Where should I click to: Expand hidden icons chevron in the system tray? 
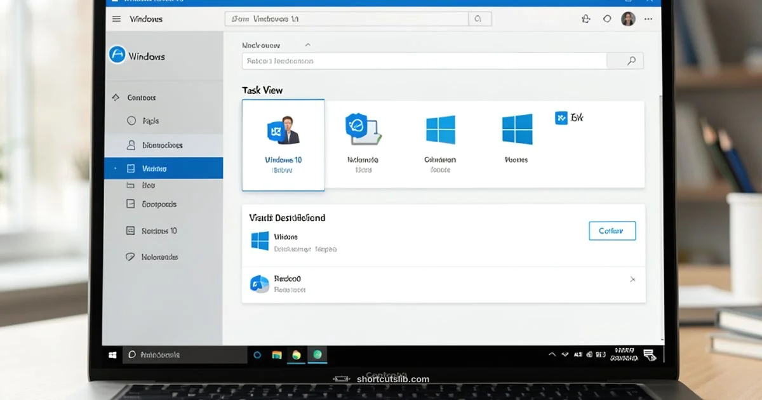(551, 355)
